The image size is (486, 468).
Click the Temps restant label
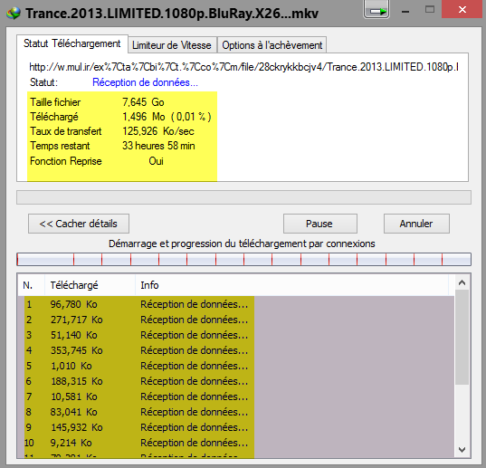tap(60, 146)
